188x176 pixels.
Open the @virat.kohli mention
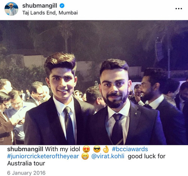tap(108, 156)
